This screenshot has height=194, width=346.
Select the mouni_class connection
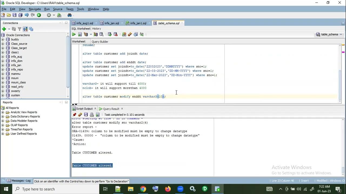(x=18, y=82)
